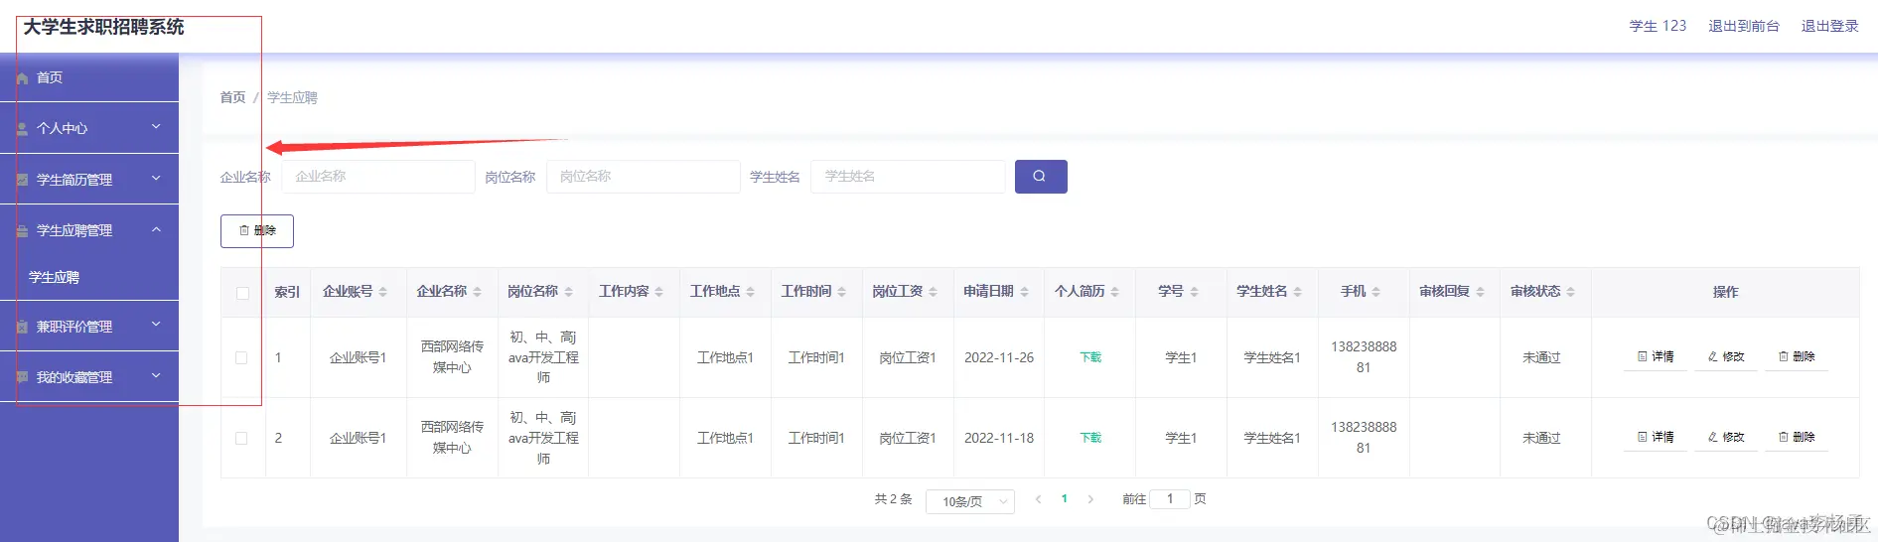Open the 10条/页 page size dropdown
The image size is (1878, 542).
click(x=969, y=501)
